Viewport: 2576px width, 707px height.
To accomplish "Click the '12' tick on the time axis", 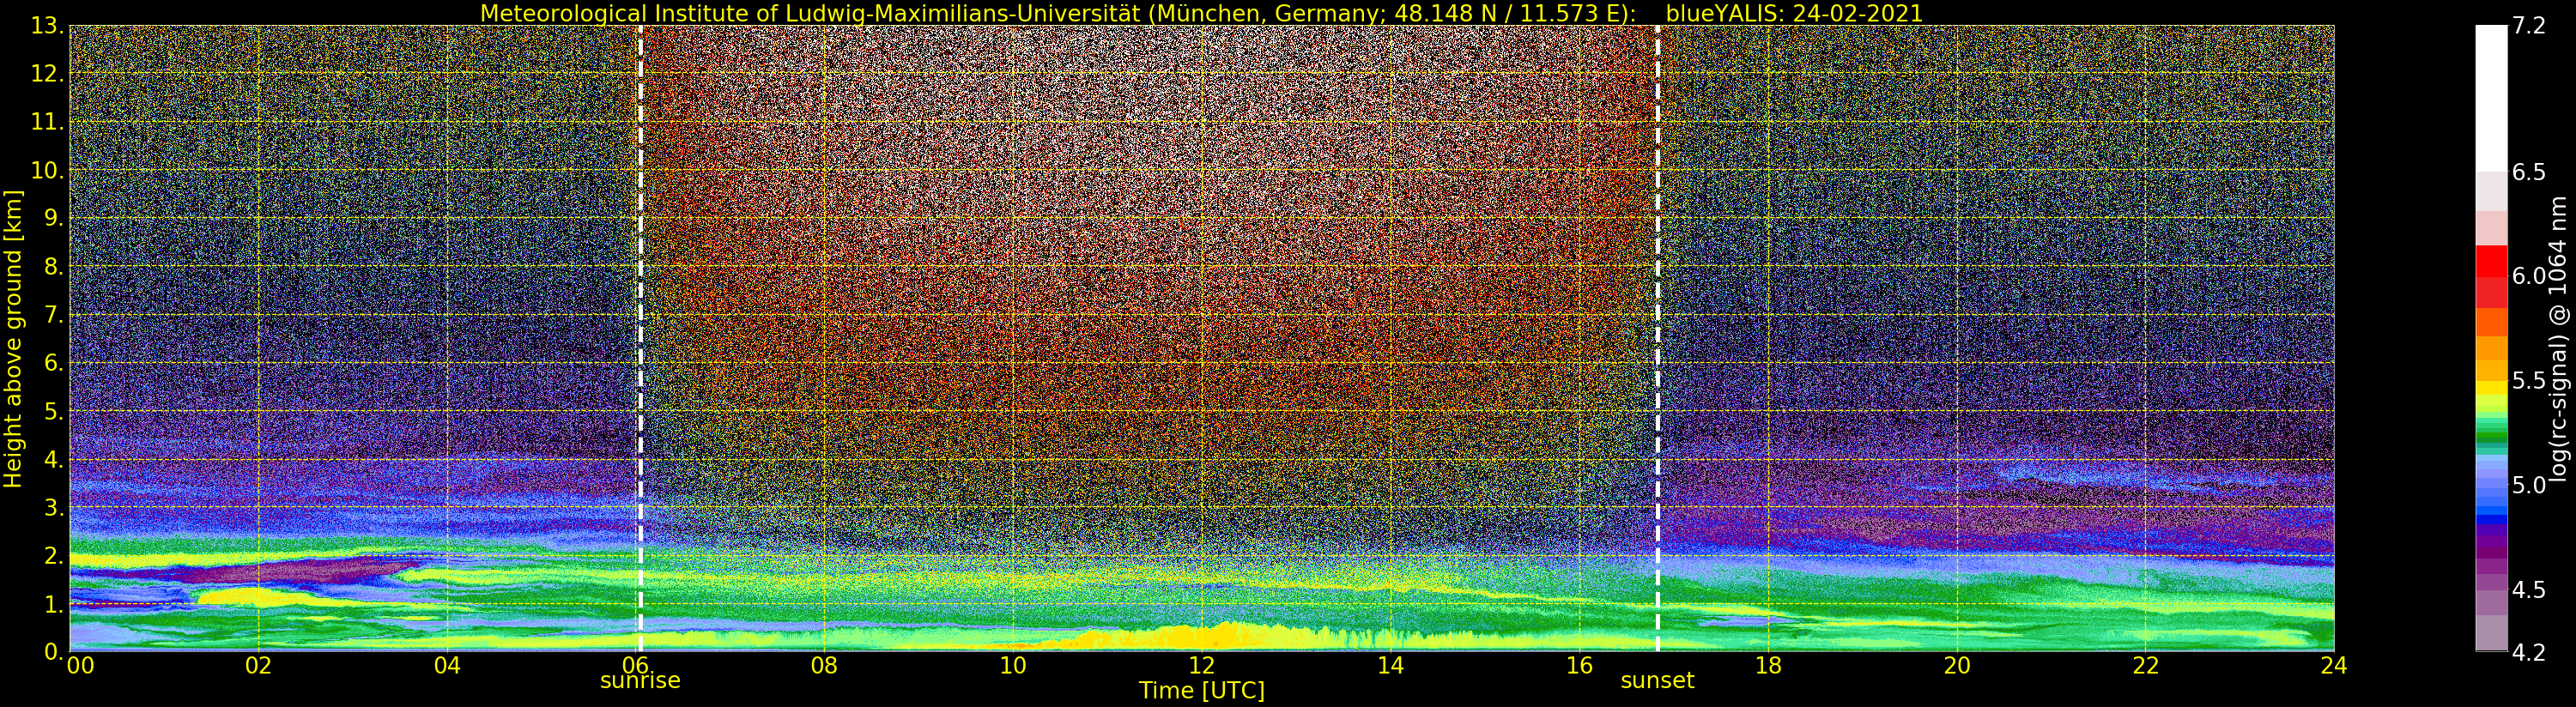I will tap(1202, 666).
